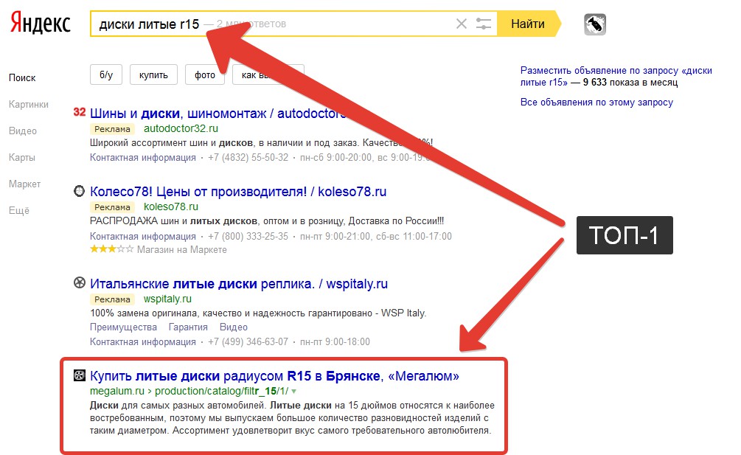Open Преимущества sitelink
The width and height of the screenshot is (741, 455).
tap(123, 327)
